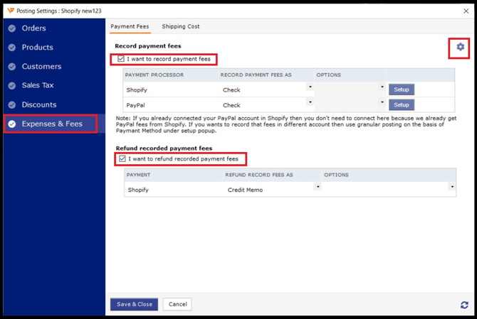Open PayPal 'Record payment fees as' dropdown
This screenshot has height=319, width=477.
click(310, 102)
